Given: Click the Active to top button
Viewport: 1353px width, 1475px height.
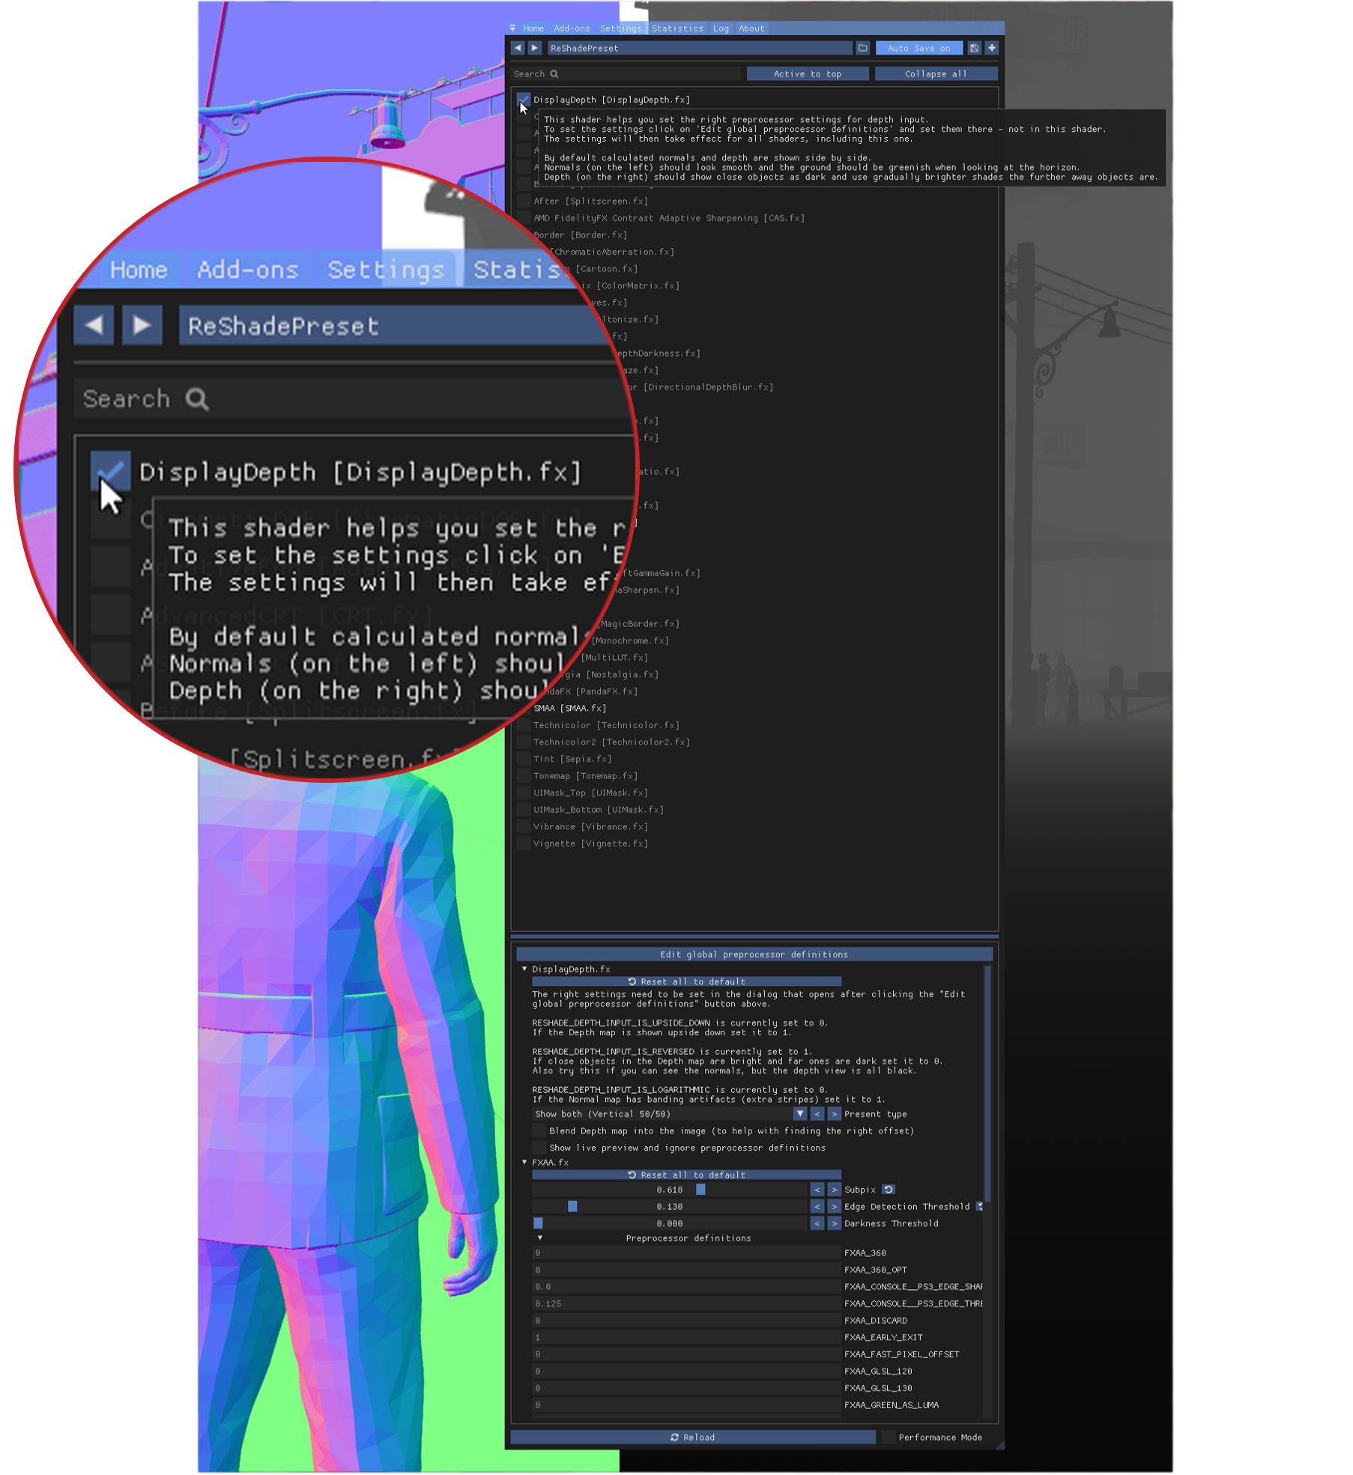Looking at the screenshot, I should click(808, 73).
